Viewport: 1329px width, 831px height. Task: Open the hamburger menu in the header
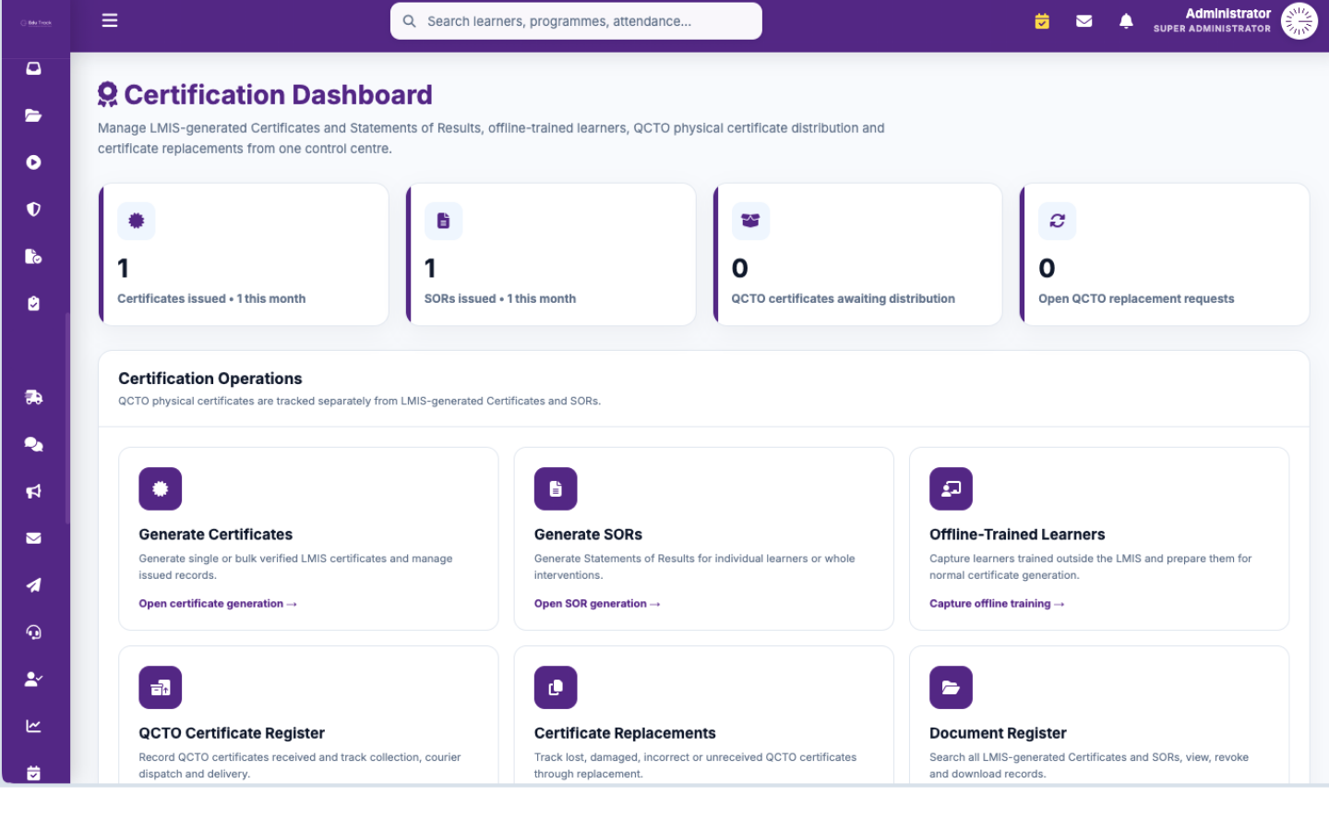pyautogui.click(x=110, y=20)
